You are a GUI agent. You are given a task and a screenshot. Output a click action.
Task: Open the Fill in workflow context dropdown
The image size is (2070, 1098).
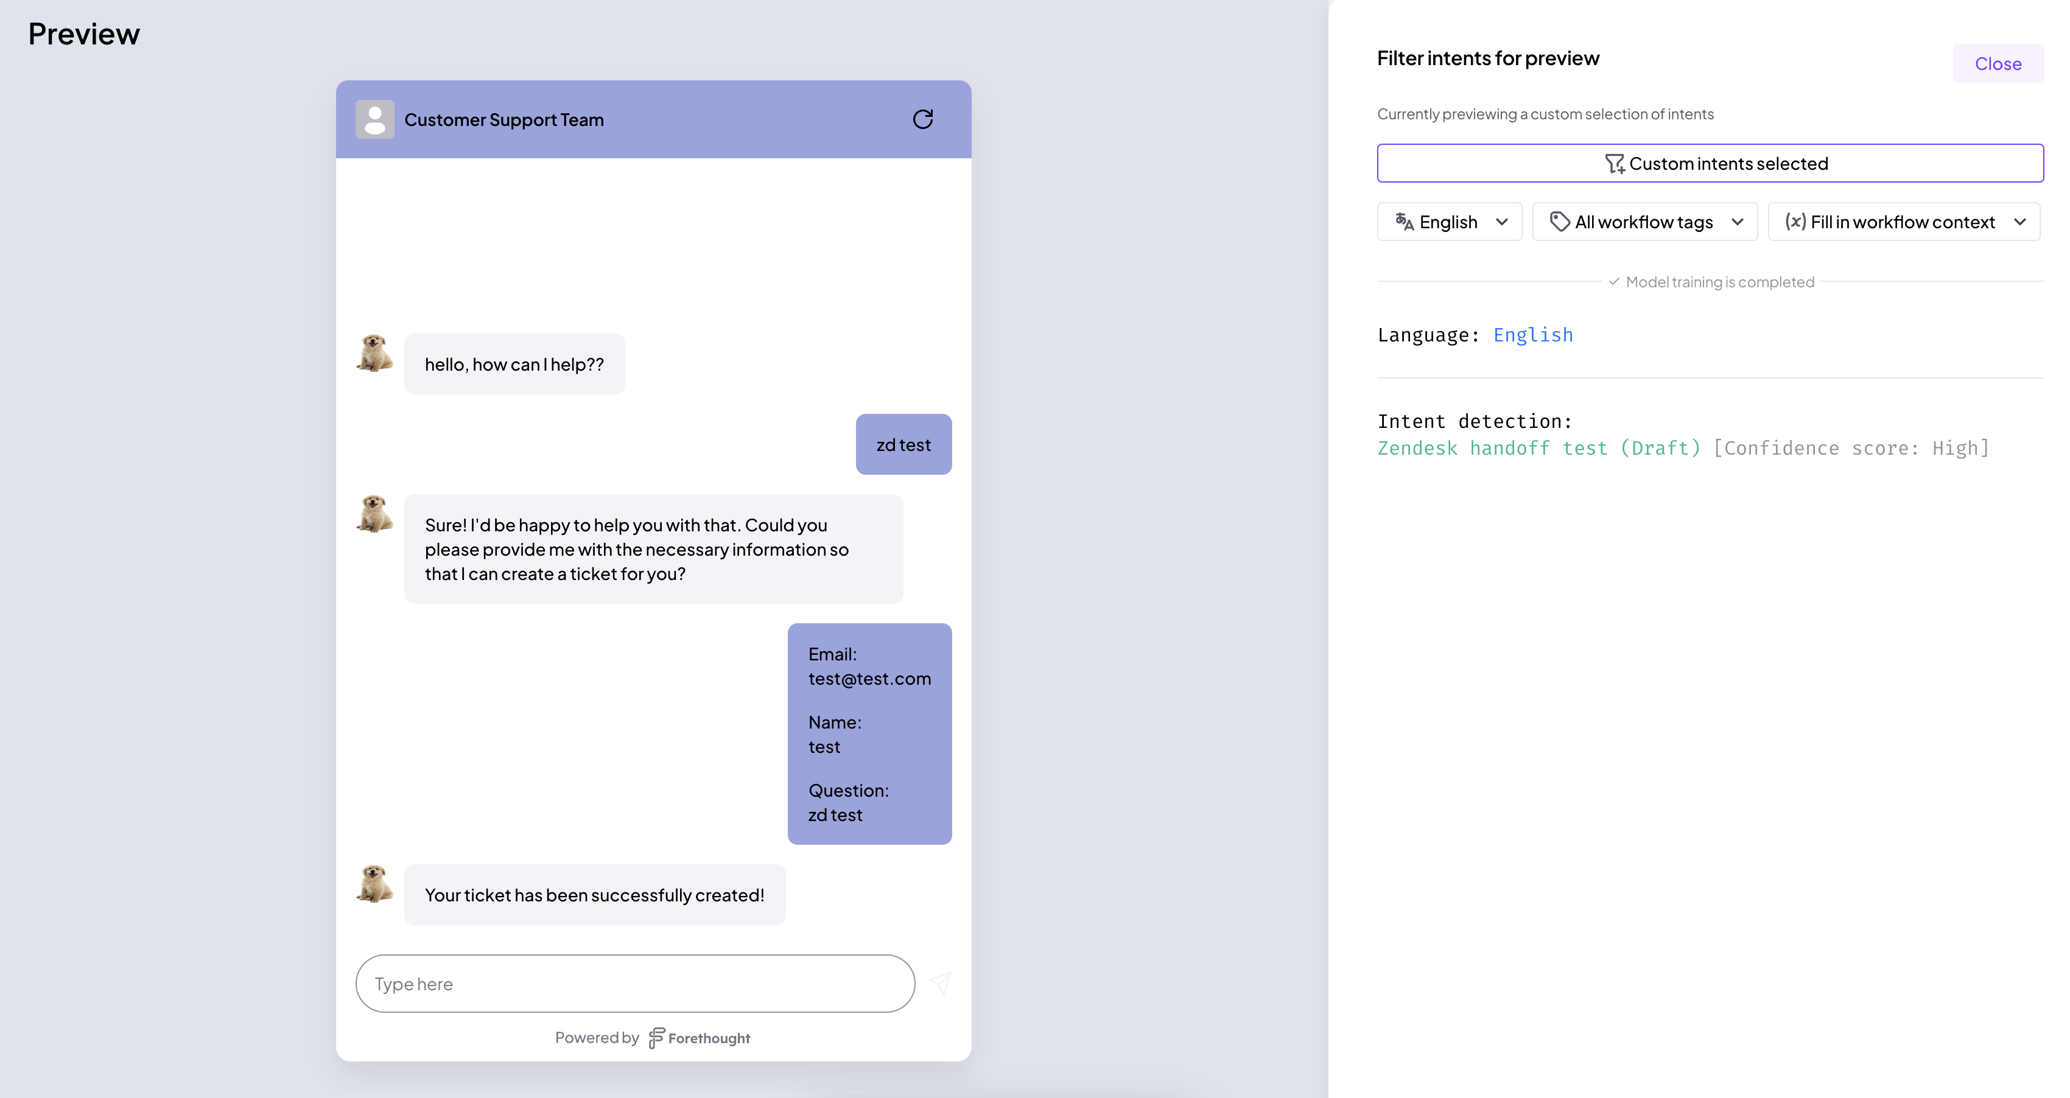pyautogui.click(x=1904, y=222)
